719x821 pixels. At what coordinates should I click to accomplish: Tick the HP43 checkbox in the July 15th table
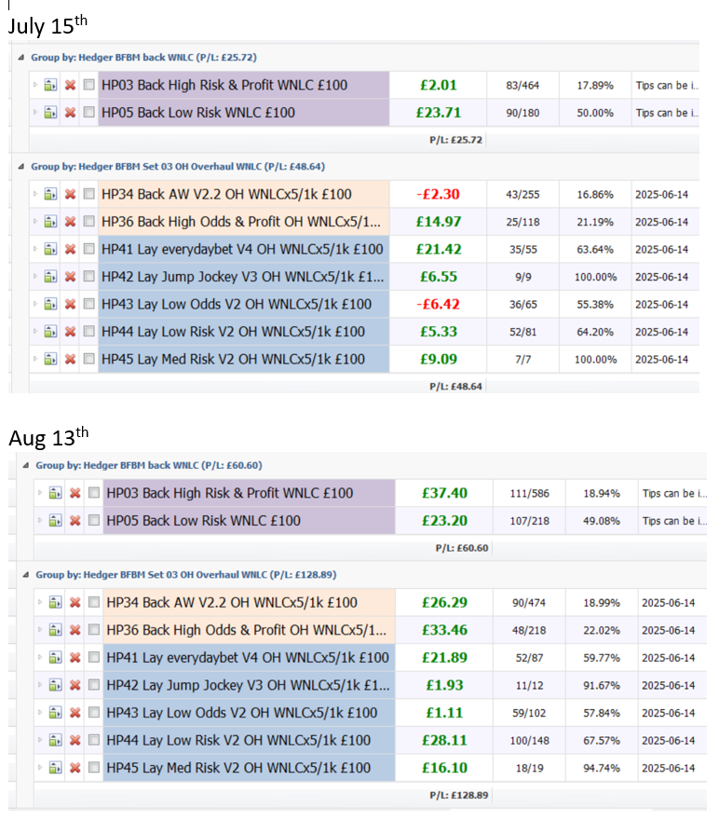click(88, 305)
